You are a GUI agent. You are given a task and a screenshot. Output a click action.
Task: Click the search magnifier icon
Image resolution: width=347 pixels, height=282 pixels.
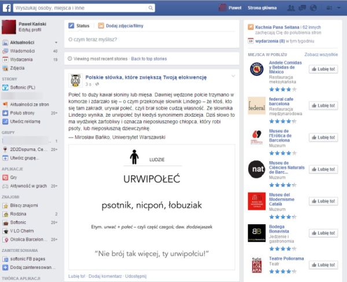click(x=150, y=8)
